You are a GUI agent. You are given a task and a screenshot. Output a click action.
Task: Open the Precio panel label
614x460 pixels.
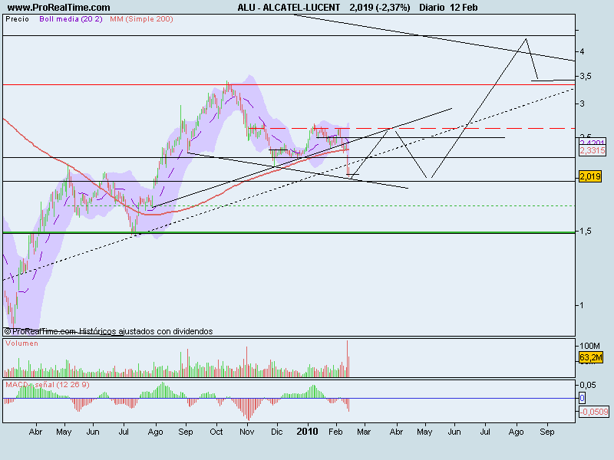coord(17,18)
